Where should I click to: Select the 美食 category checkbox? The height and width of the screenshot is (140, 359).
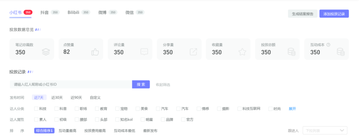[x=138, y=109]
